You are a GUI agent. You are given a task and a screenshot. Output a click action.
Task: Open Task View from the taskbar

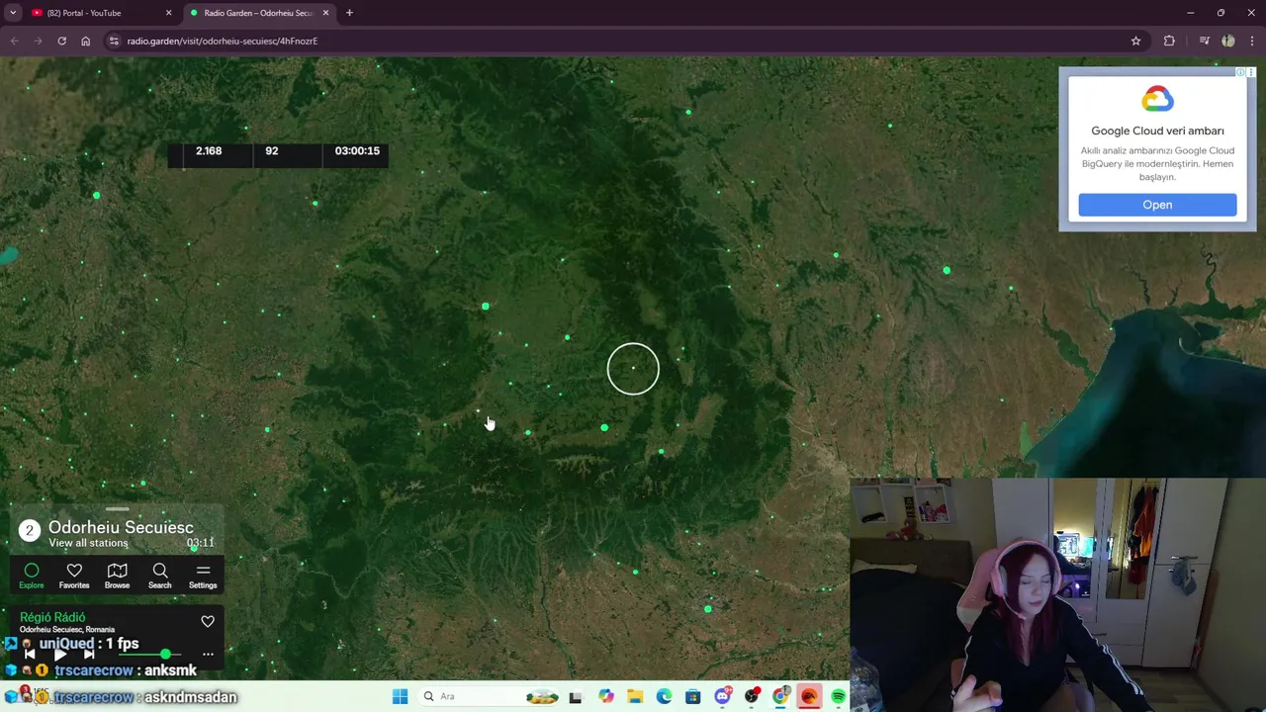coord(575,696)
